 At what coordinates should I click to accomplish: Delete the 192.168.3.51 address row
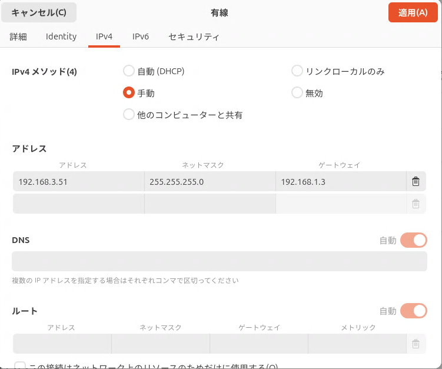(416, 181)
